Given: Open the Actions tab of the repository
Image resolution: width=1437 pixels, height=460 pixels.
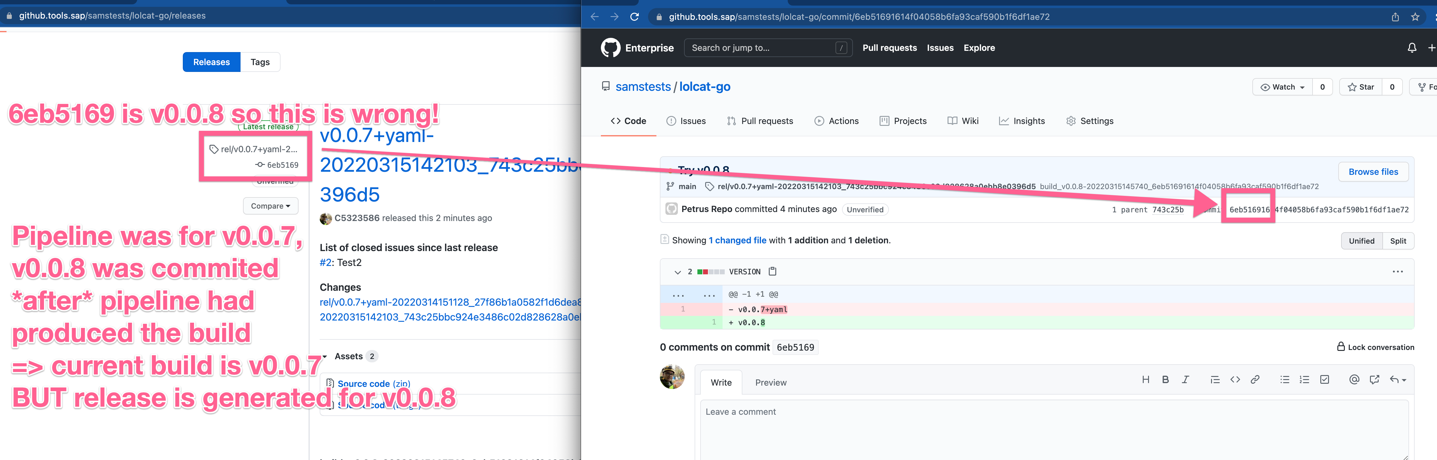Looking at the screenshot, I should [837, 121].
